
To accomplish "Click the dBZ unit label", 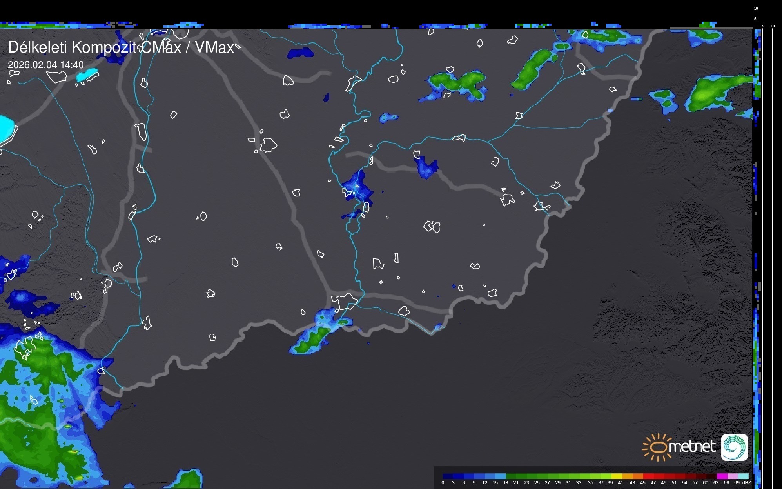I will (747, 483).
